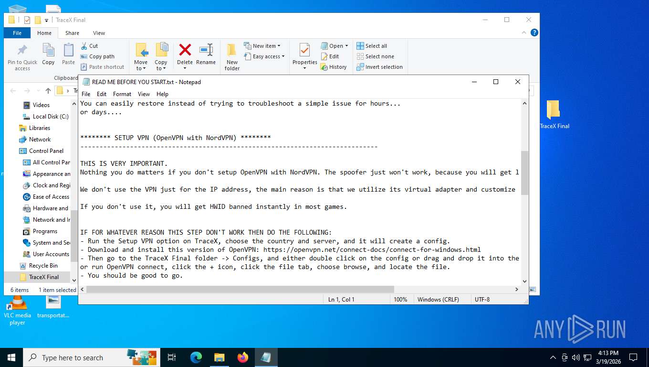
Task: Click Notepad horizontal scrollbar thumb
Action: (241, 289)
